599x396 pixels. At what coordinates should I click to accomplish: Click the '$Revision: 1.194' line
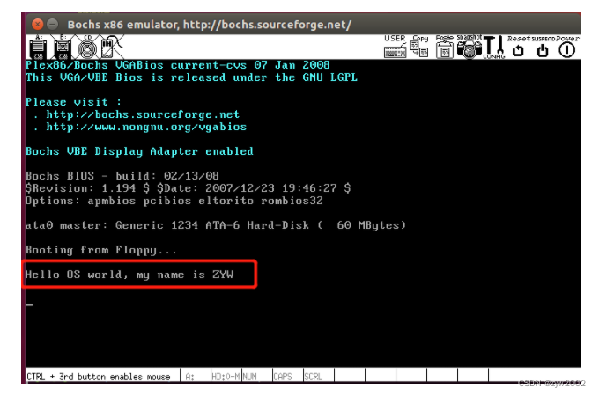tap(188, 188)
